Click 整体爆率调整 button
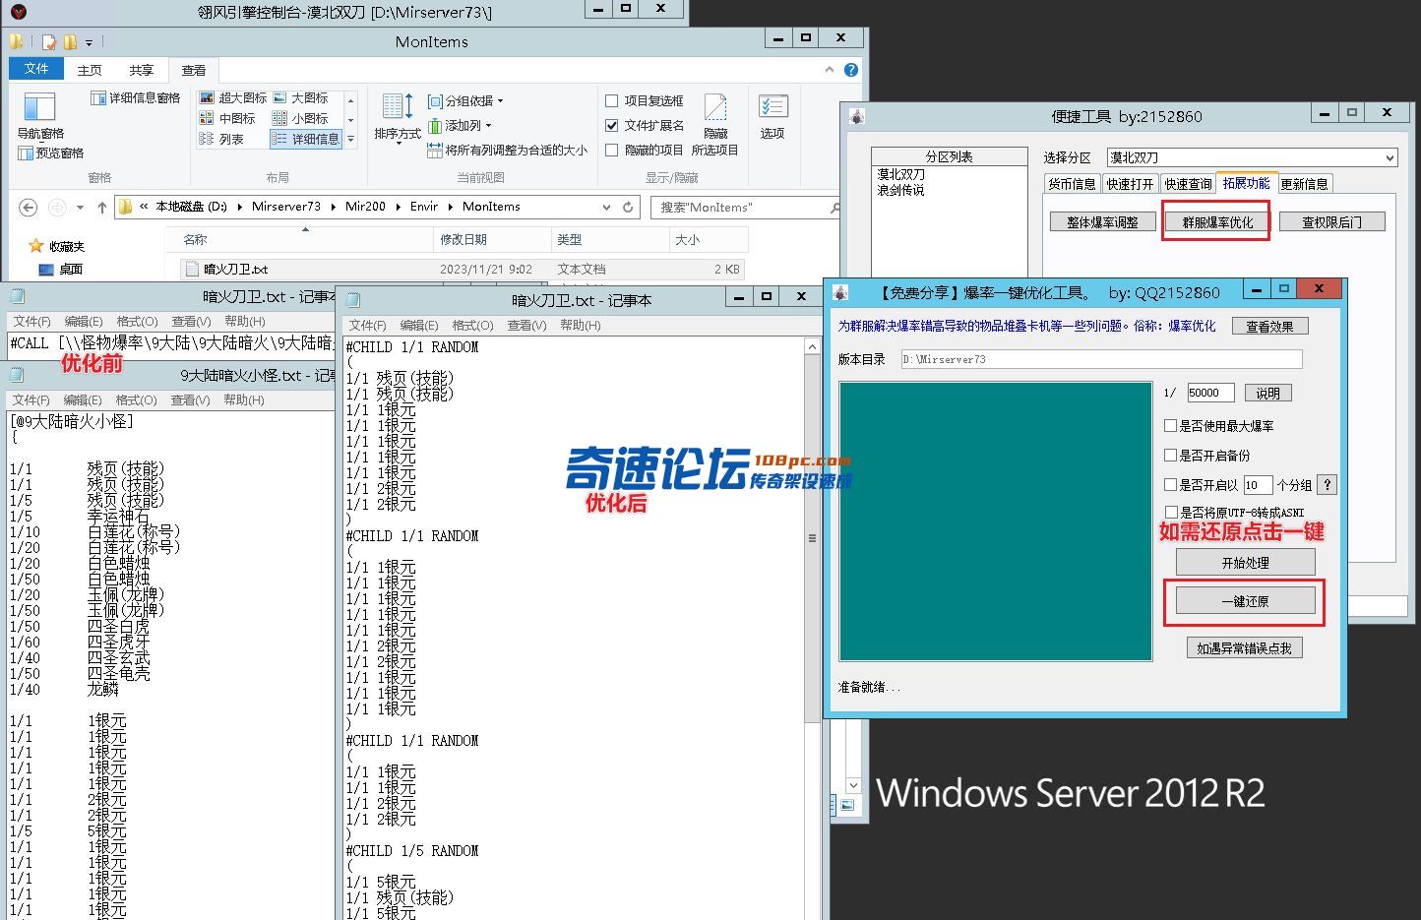Image resolution: width=1421 pixels, height=920 pixels. click(x=1102, y=222)
